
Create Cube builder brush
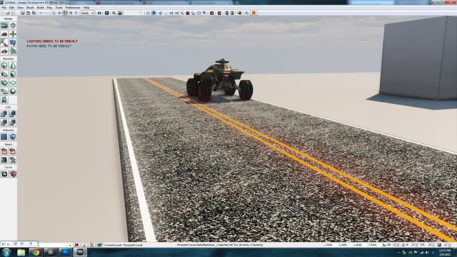(4, 66)
